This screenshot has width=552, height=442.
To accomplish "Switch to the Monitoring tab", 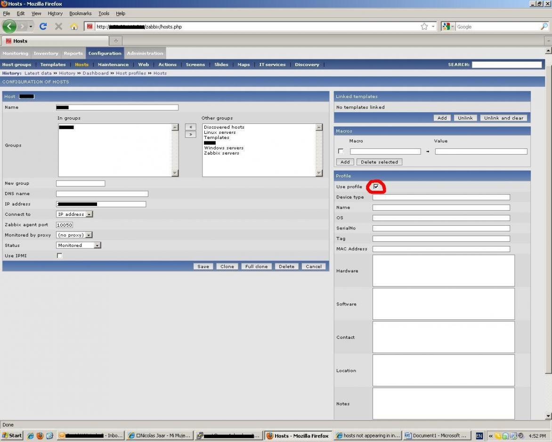I will coord(15,53).
